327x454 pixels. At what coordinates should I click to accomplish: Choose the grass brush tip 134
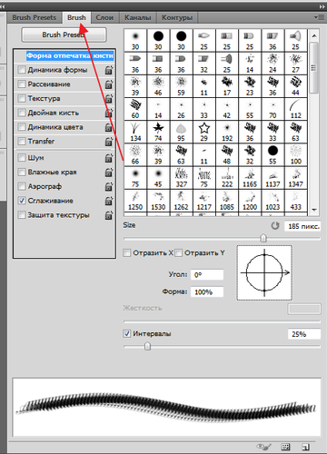[135, 132]
